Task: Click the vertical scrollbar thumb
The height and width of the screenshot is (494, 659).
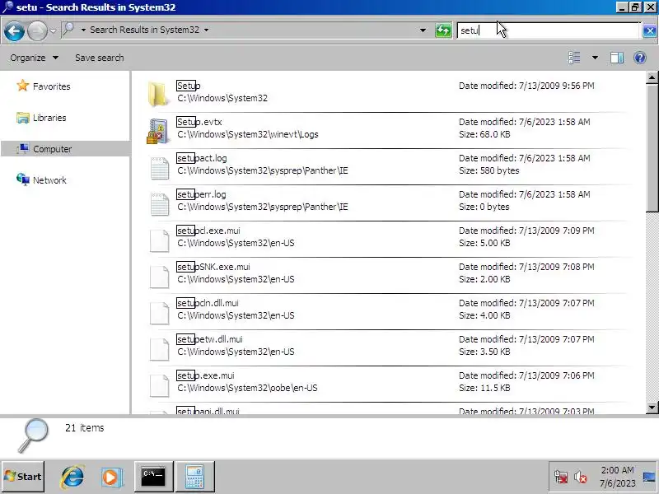Action: pos(652,147)
